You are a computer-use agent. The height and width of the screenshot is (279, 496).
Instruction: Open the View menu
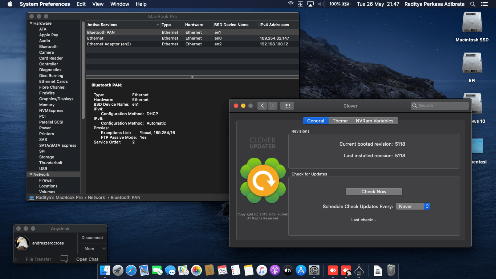click(x=98, y=4)
